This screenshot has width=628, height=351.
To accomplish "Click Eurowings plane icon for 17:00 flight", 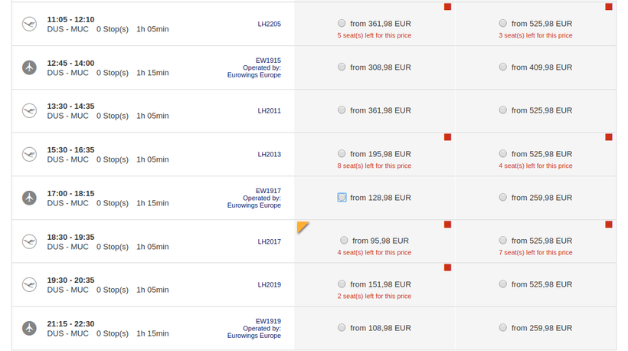I will (x=30, y=198).
